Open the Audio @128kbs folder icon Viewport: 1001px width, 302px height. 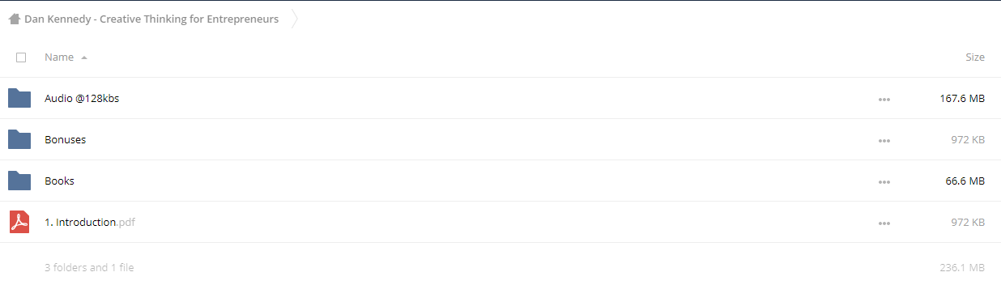[19, 98]
